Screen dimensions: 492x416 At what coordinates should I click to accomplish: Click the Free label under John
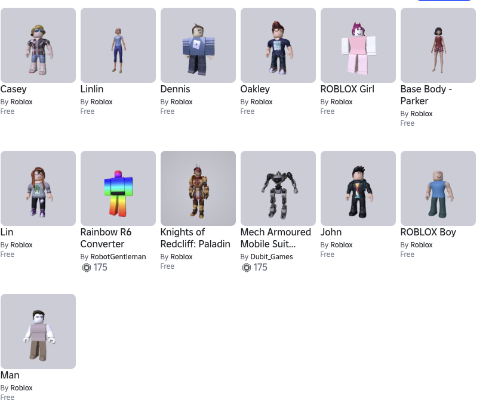pyautogui.click(x=328, y=254)
